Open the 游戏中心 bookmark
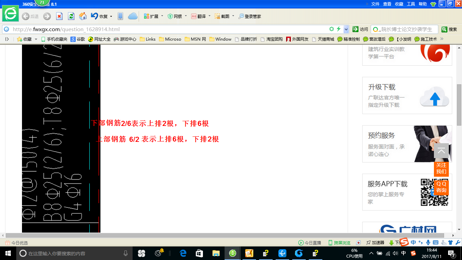The width and height of the screenshot is (462, 260). (x=125, y=39)
